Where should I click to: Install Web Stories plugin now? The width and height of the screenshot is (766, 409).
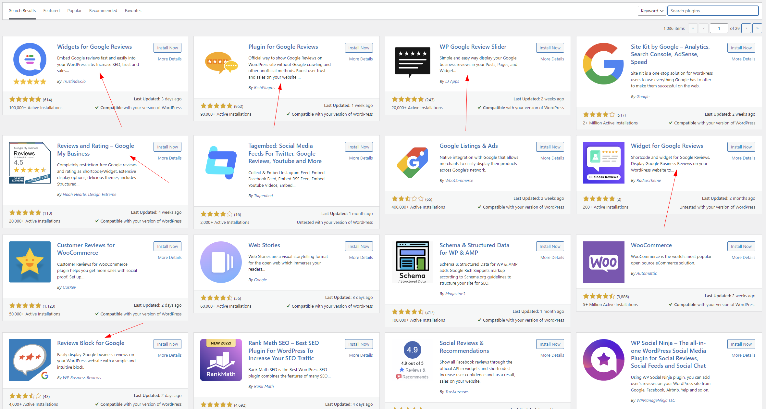coord(359,246)
